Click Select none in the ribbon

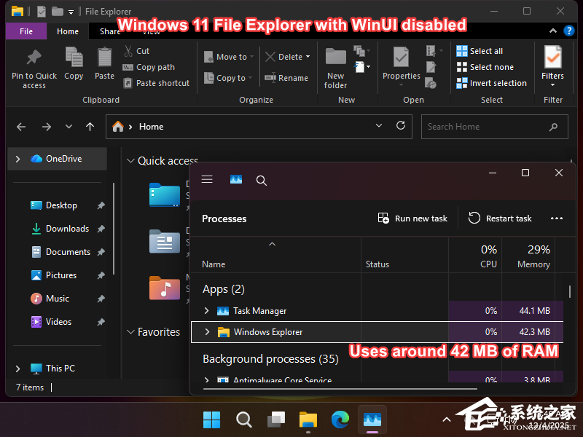point(483,66)
